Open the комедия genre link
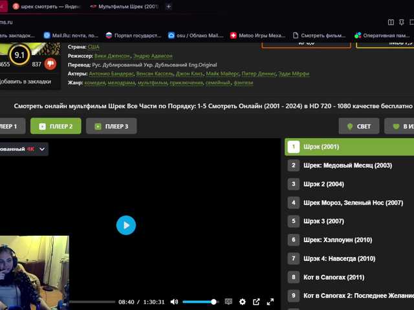Viewport: 414px width, 310px height. click(x=95, y=83)
